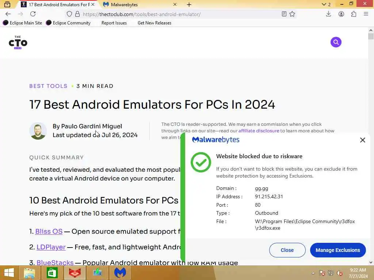Viewport: 374px width, 280px height.
Task: Click the Malwarebytes logo in the popup
Action: (x=215, y=140)
